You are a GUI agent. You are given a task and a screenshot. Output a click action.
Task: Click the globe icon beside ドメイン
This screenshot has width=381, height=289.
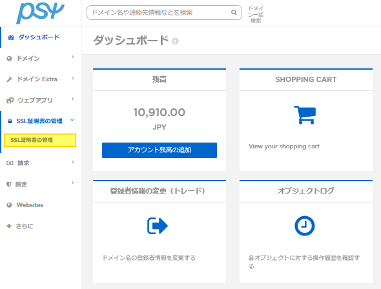click(9, 59)
